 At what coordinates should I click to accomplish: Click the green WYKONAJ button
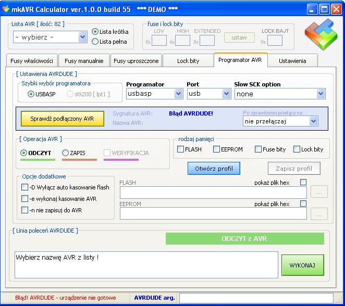(303, 265)
